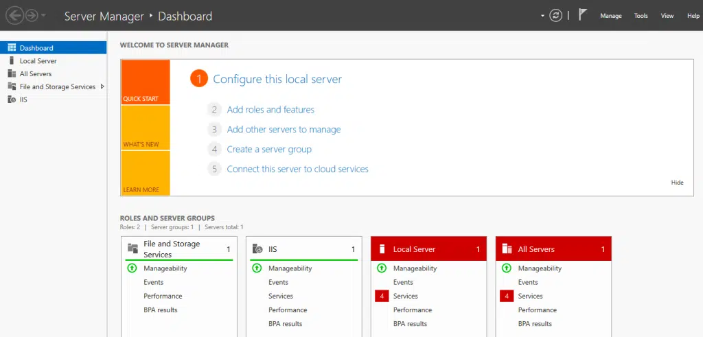The width and height of the screenshot is (703, 337).
Task: Open the notifications flag icon
Action: click(583, 15)
